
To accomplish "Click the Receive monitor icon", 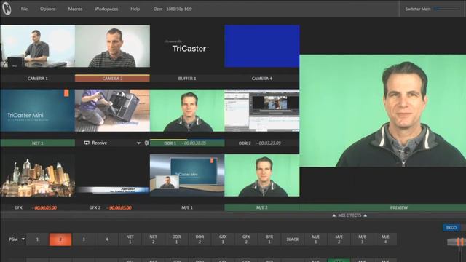I will (x=87, y=143).
